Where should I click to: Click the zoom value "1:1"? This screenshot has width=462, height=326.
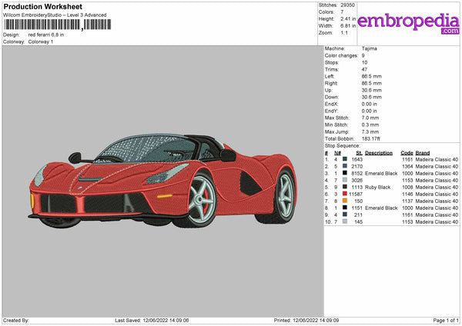coord(344,32)
